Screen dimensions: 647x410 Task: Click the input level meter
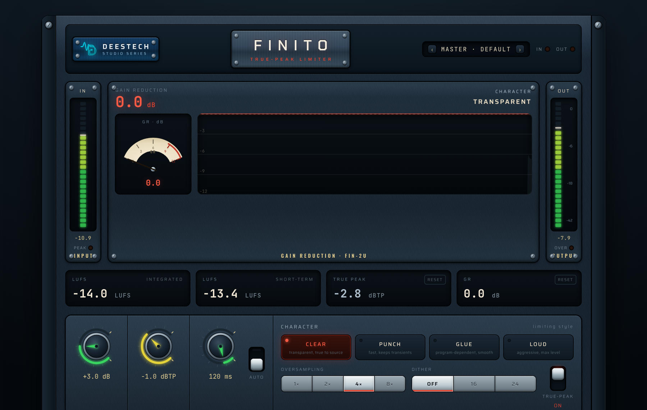[x=83, y=164]
